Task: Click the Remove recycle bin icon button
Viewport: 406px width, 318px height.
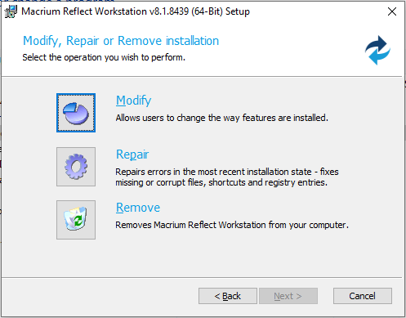Action: (76, 220)
